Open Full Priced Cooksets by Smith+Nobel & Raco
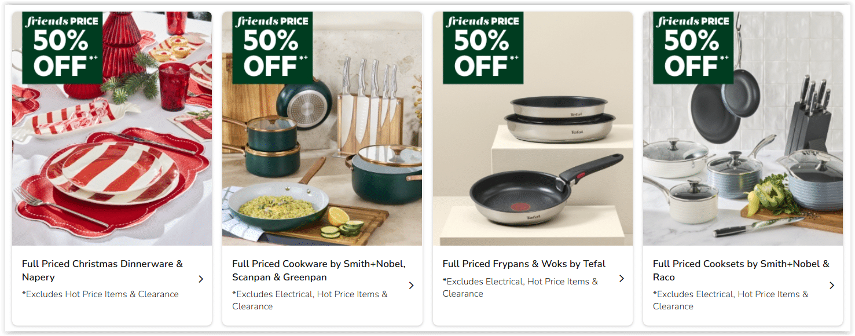This screenshot has width=855, height=336. tap(741, 271)
